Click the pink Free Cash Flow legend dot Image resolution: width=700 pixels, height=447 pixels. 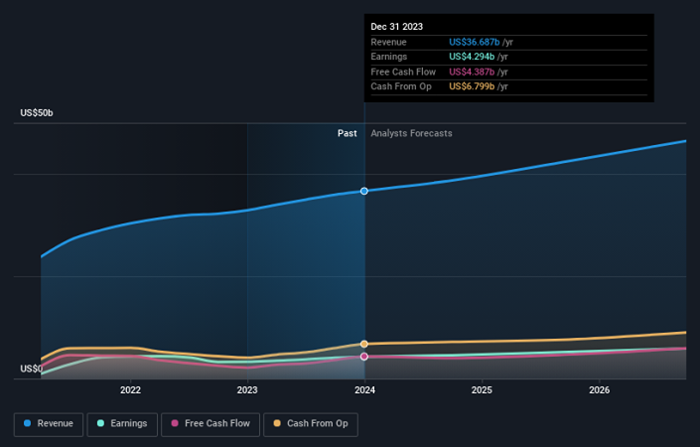[175, 423]
